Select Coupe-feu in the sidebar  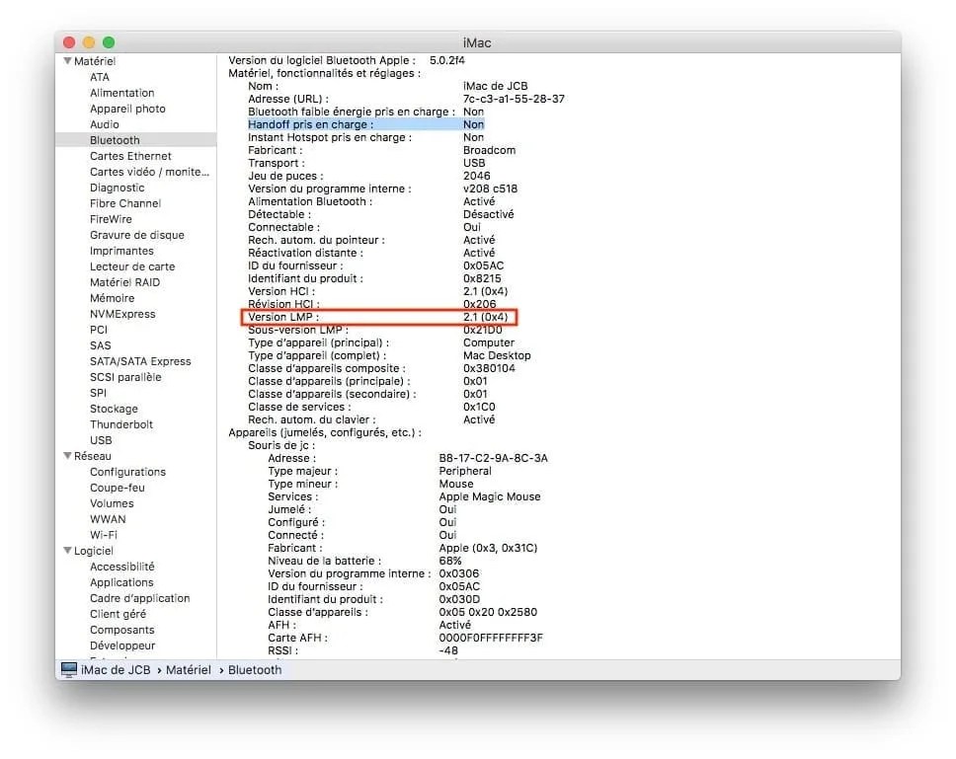(x=118, y=488)
